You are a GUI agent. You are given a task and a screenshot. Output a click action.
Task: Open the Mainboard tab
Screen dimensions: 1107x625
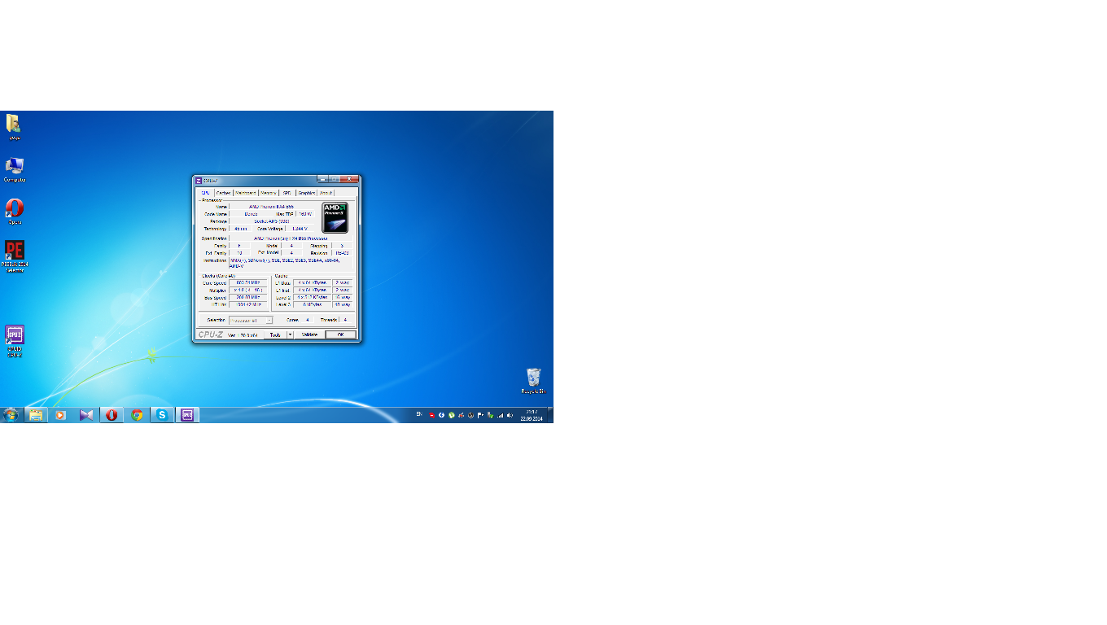(245, 193)
